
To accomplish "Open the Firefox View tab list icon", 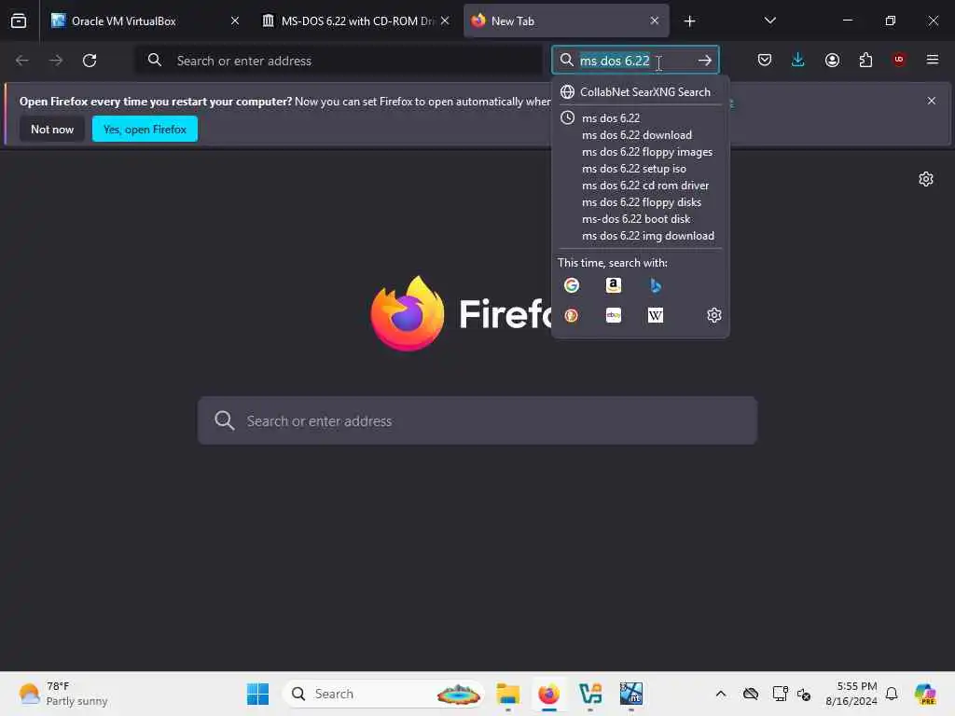I will click(x=19, y=21).
